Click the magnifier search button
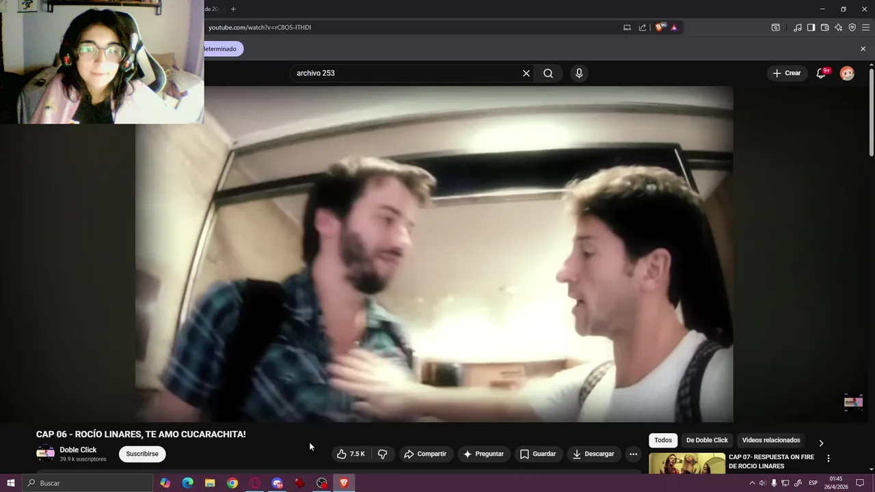 (x=548, y=73)
